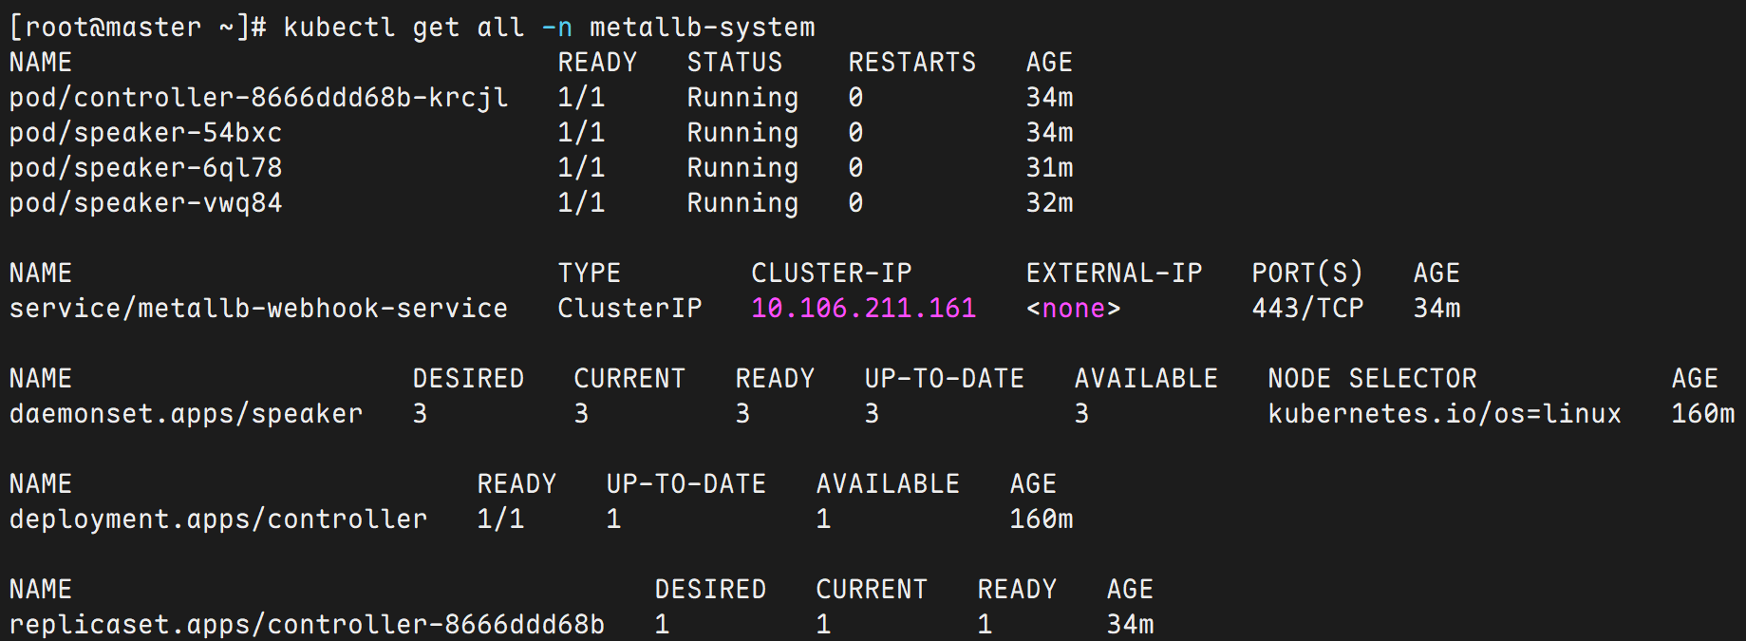The width and height of the screenshot is (1746, 641).
Task: Select kubernetes.io/os=linux node selector value
Action: click(1444, 414)
